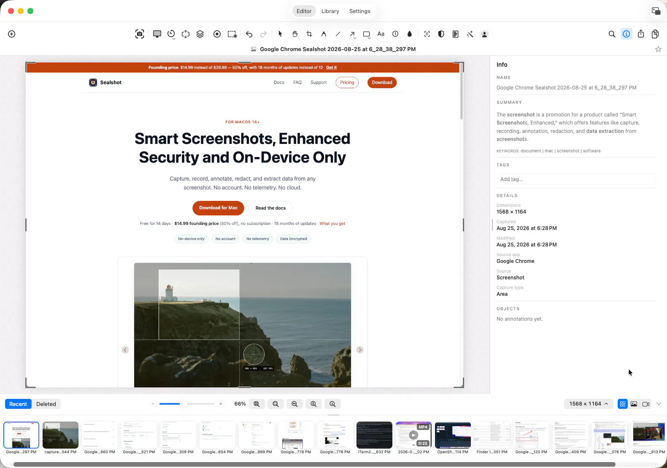Select the numbered step counter tool
Viewport: 667px width, 468px height.
pyautogui.click(x=395, y=34)
